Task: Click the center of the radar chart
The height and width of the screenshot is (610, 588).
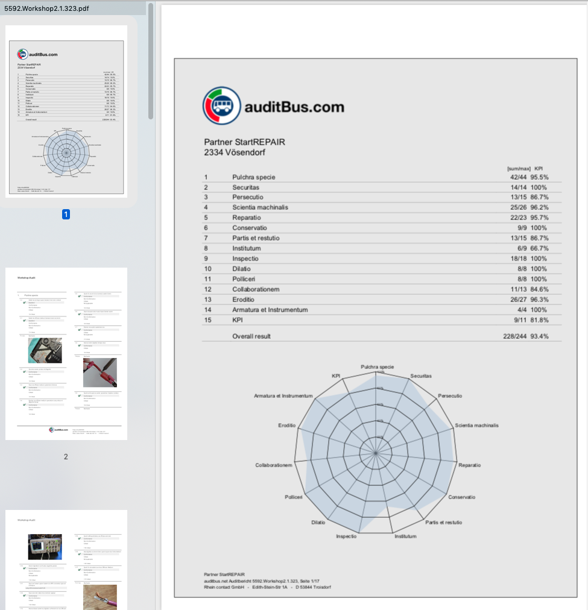Action: 375,452
